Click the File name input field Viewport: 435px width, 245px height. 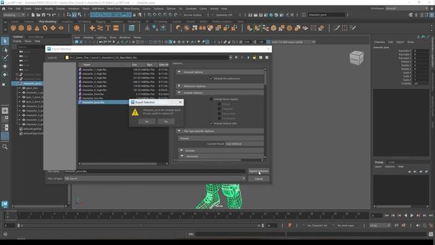click(155, 171)
